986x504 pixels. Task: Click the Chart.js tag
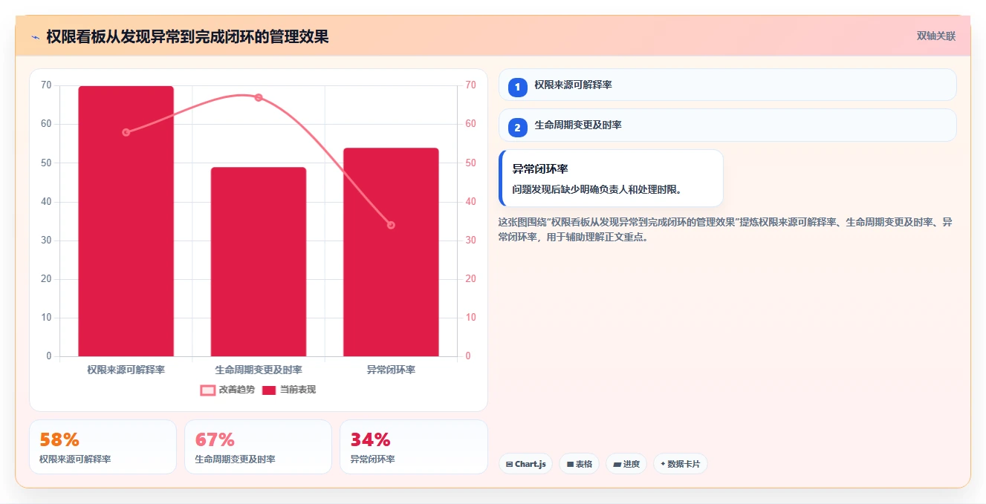click(525, 464)
